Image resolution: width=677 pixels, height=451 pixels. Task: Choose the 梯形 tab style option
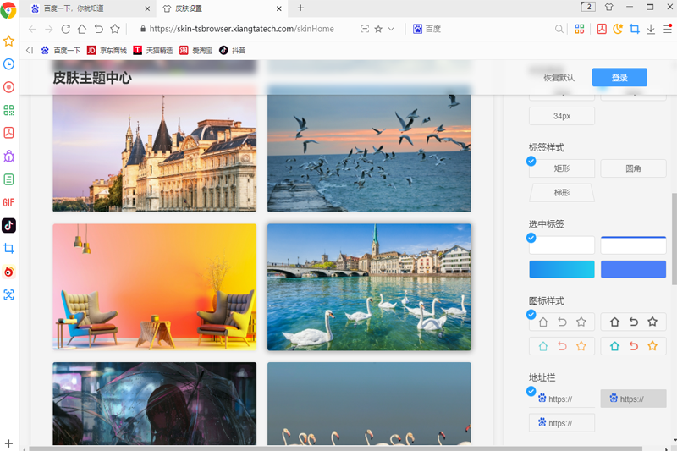pos(561,193)
